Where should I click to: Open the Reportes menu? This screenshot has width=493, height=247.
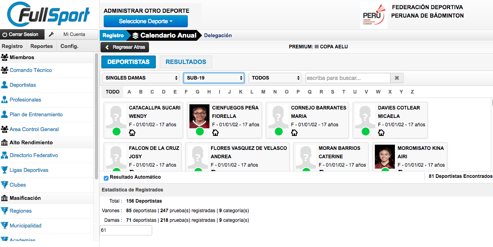point(42,46)
